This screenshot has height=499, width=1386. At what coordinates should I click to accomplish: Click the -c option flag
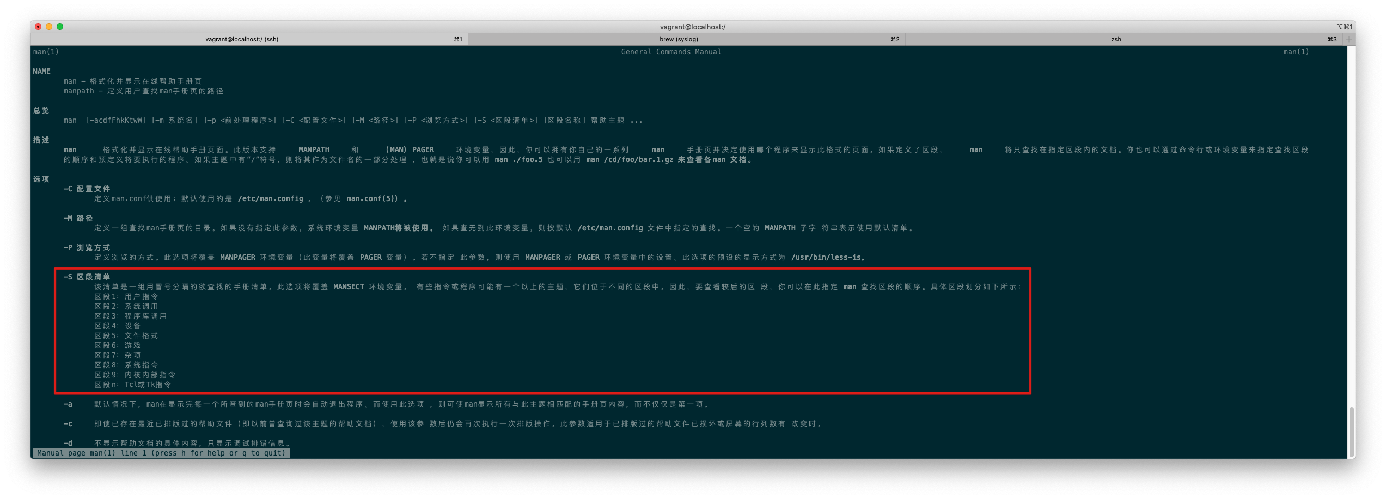pos(68,423)
